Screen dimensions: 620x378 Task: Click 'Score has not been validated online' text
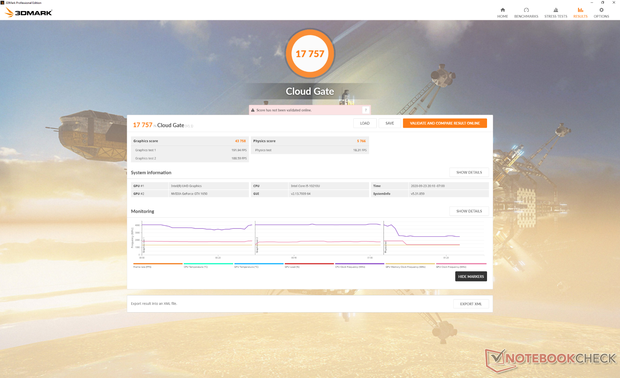click(284, 110)
